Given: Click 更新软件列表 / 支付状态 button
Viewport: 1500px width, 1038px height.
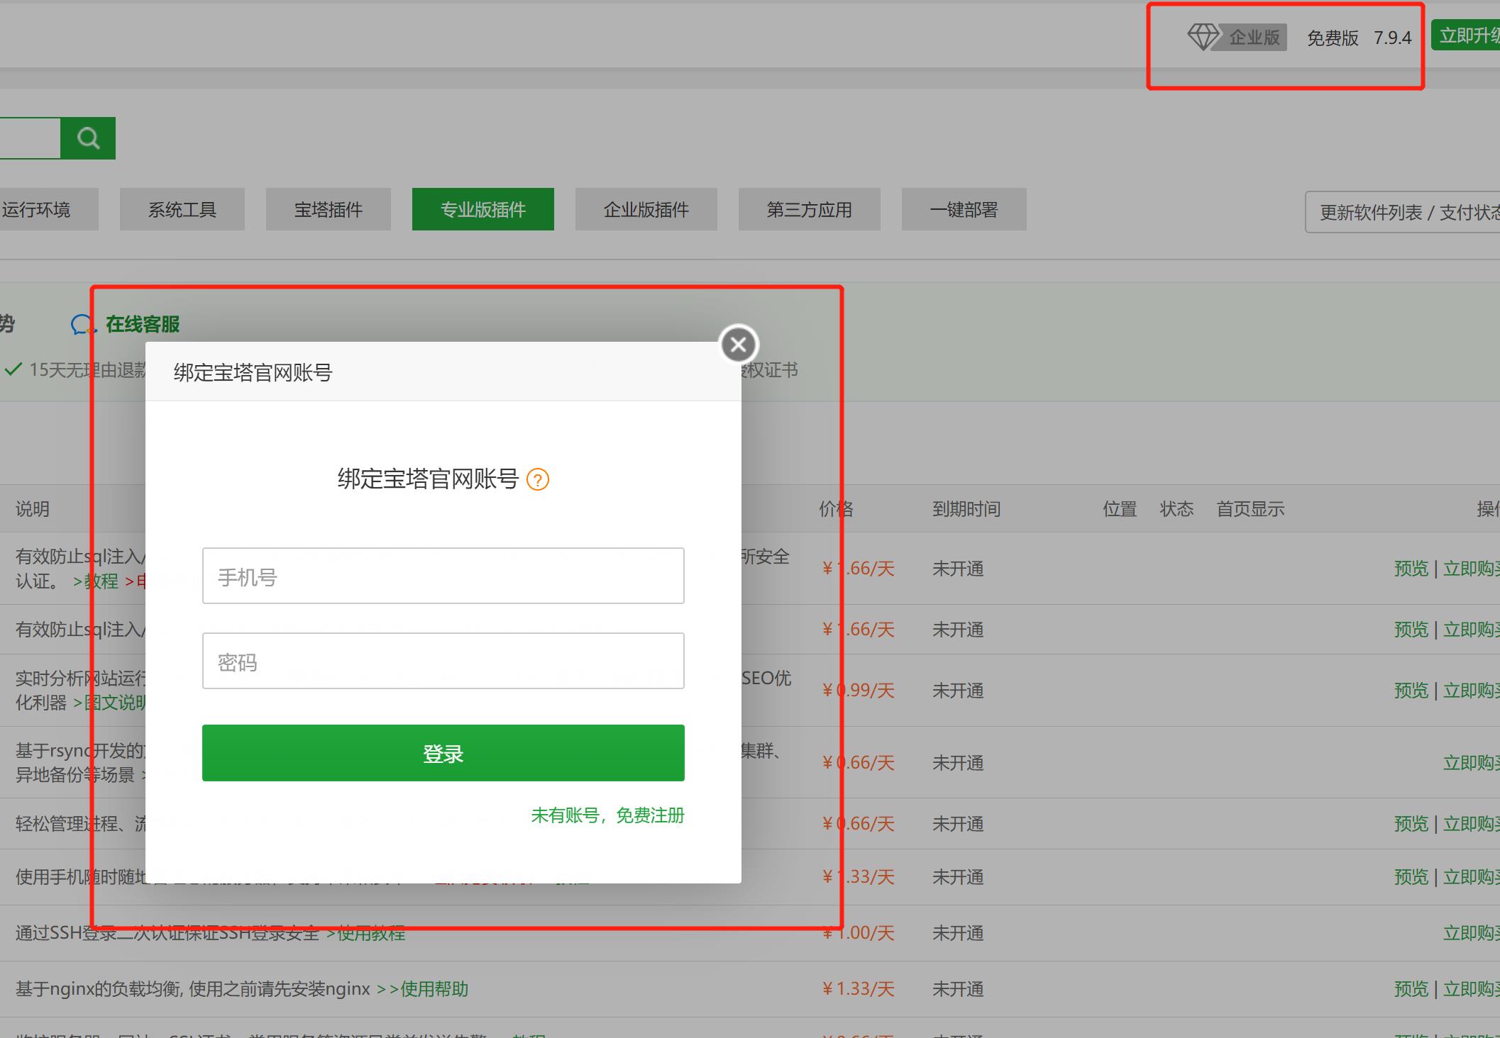Looking at the screenshot, I should [x=1404, y=212].
